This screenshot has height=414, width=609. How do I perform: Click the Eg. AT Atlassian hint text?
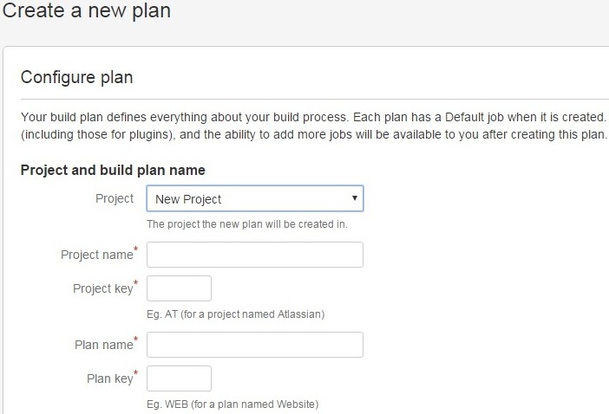tap(235, 314)
